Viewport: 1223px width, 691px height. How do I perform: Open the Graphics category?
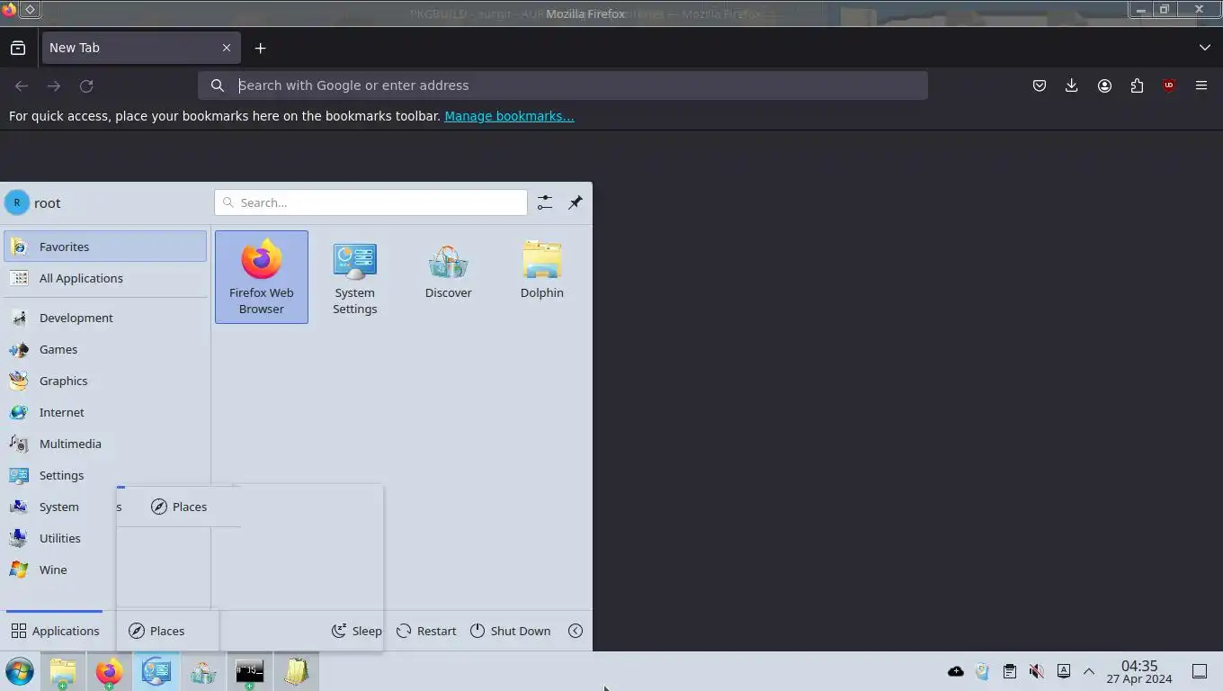(x=105, y=381)
